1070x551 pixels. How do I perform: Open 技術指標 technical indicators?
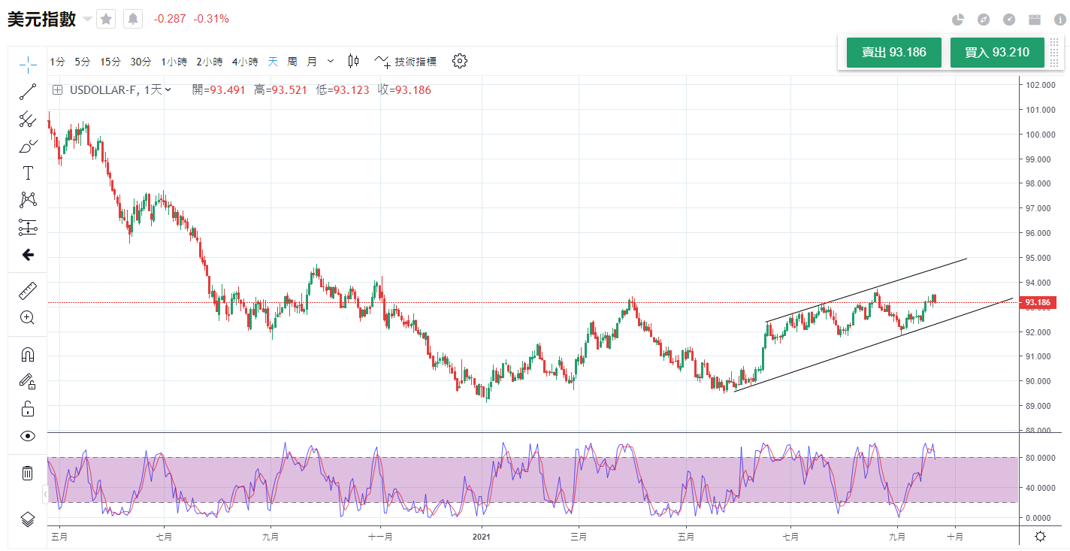[x=407, y=62]
